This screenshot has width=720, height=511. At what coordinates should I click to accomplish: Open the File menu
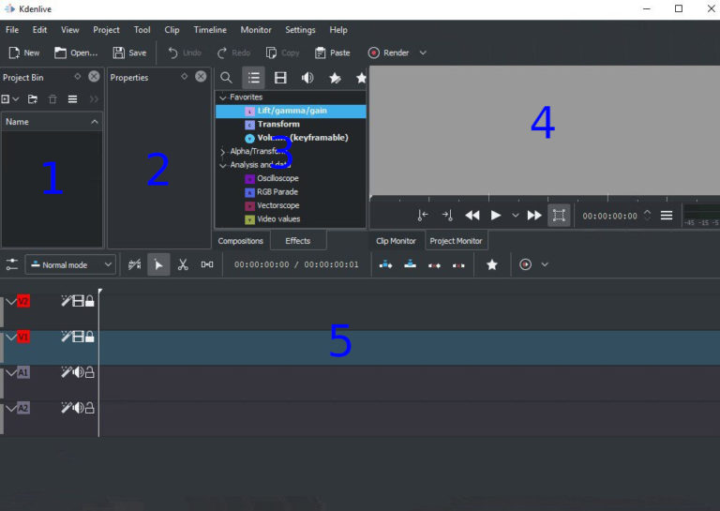pos(12,30)
